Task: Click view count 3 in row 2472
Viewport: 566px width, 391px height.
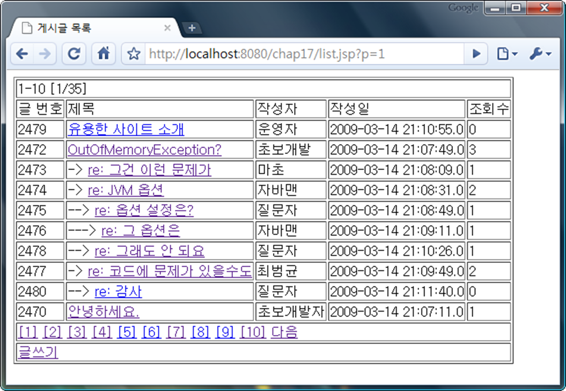Action: pyautogui.click(x=489, y=150)
